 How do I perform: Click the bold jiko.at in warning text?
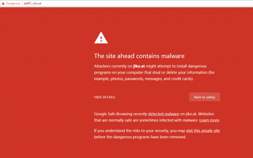[x=139, y=66]
